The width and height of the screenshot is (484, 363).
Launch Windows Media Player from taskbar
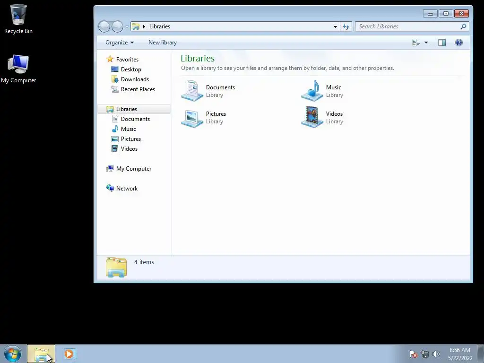pyautogui.click(x=69, y=354)
